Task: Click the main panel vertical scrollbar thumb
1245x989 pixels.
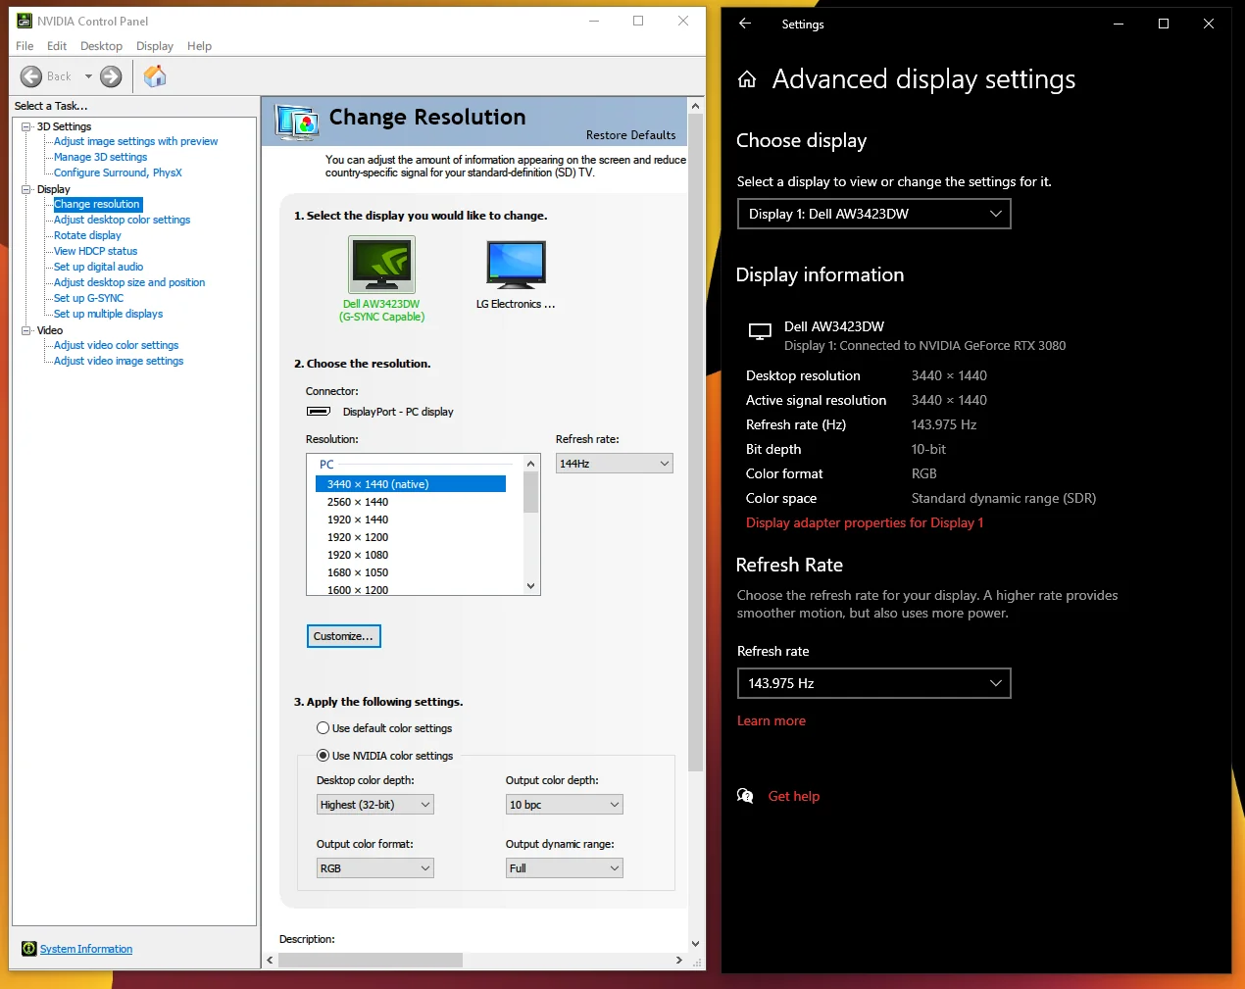Action: click(696, 443)
